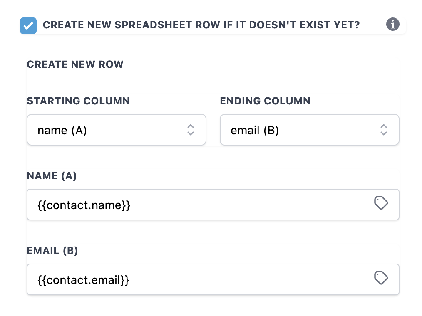Click the 'Starting Column' field label
Image resolution: width=422 pixels, height=316 pixels.
78,101
